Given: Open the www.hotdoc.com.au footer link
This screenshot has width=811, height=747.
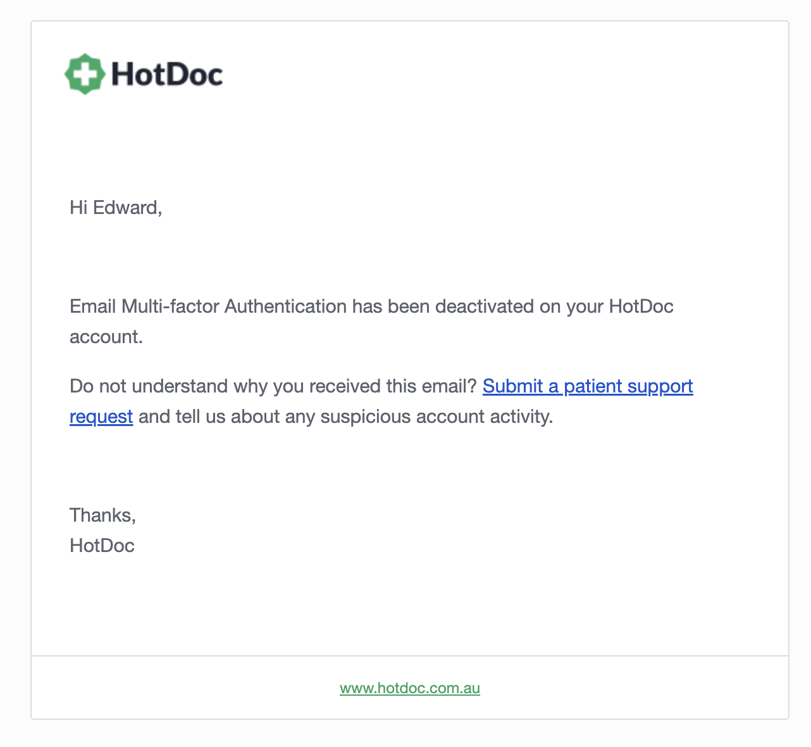Looking at the screenshot, I should click(410, 688).
